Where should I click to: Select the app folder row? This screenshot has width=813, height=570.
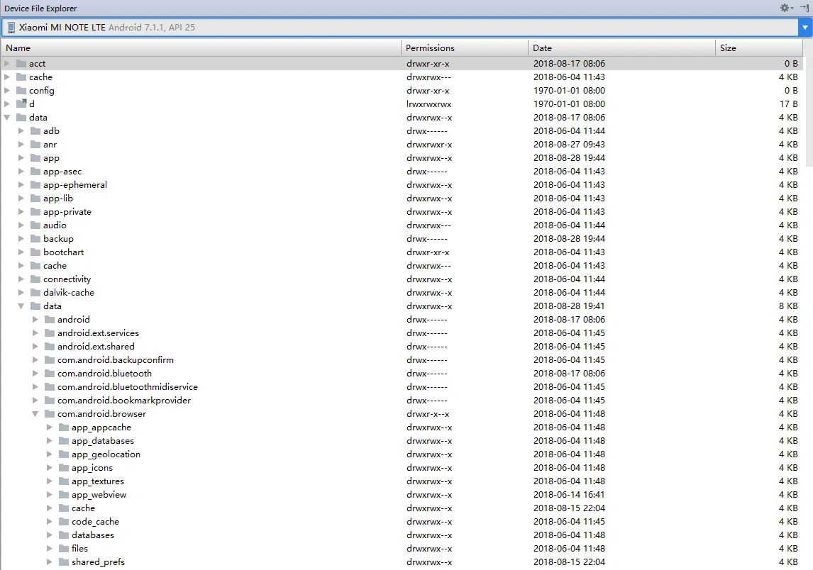click(x=402, y=157)
